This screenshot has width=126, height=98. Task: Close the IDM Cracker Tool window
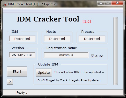click(117, 3)
